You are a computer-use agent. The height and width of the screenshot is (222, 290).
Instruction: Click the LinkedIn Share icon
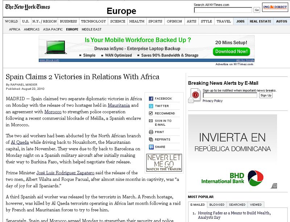(151, 147)
